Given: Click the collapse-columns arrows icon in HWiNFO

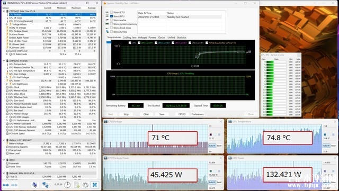Looking at the screenshot, I should [x=14, y=185].
